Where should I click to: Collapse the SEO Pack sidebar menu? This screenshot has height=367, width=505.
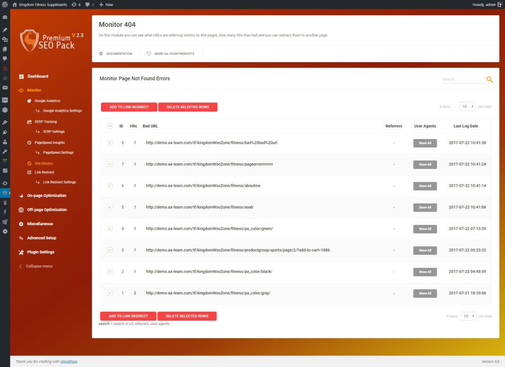[x=36, y=266]
